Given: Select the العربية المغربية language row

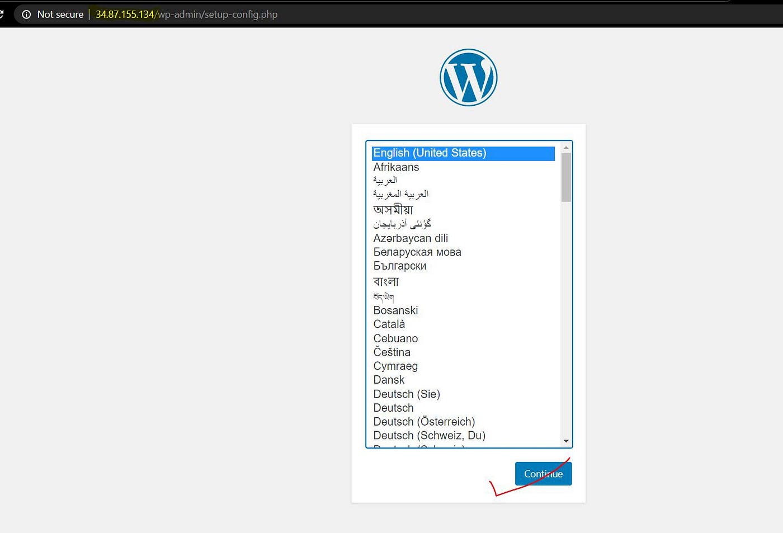Looking at the screenshot, I should click(x=463, y=194).
